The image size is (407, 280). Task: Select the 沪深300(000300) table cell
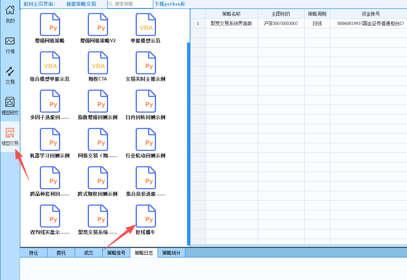(x=281, y=23)
